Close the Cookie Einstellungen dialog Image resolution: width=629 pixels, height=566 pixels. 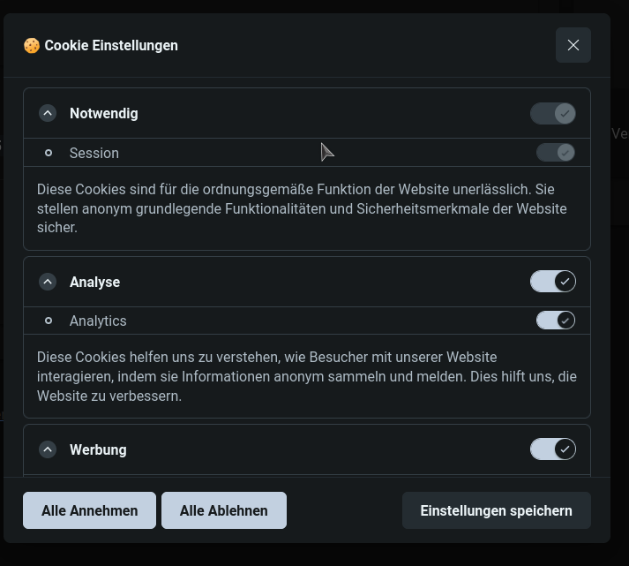click(x=573, y=45)
